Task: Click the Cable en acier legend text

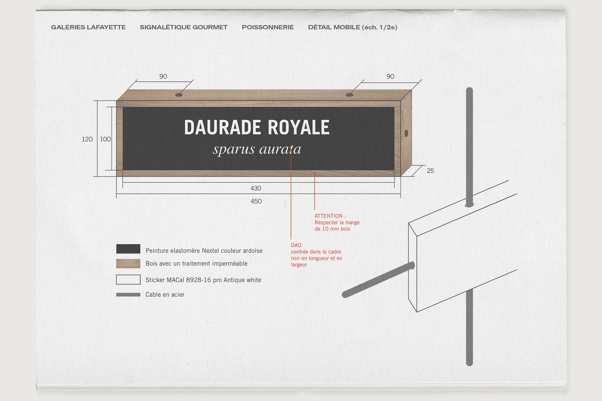Action: click(x=165, y=295)
